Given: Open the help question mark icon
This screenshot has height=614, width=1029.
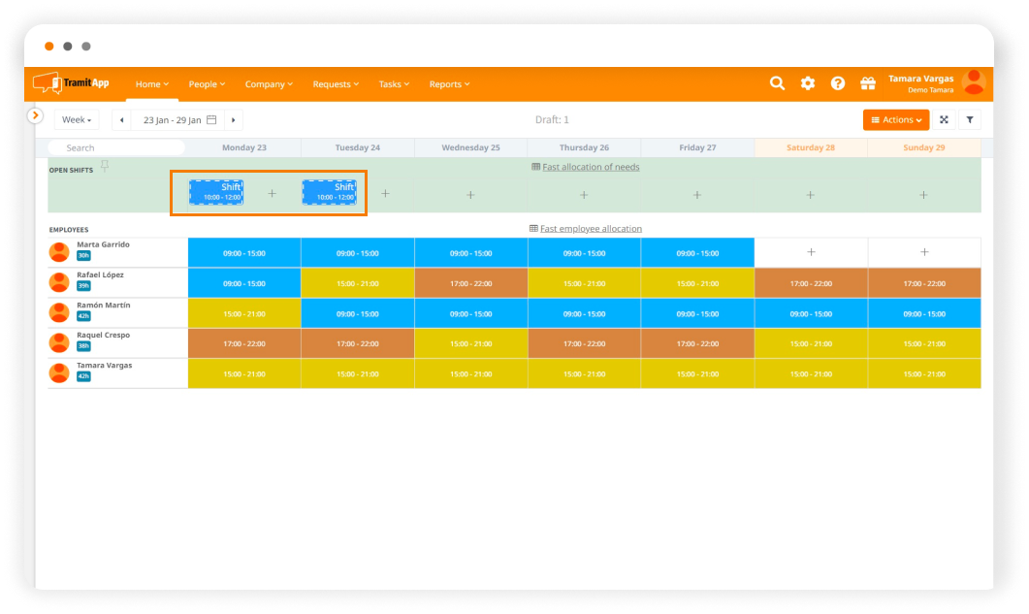Looking at the screenshot, I should click(837, 83).
